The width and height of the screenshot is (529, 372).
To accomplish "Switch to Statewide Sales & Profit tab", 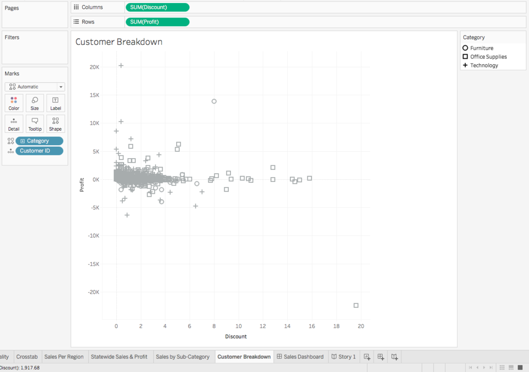I will tap(119, 357).
